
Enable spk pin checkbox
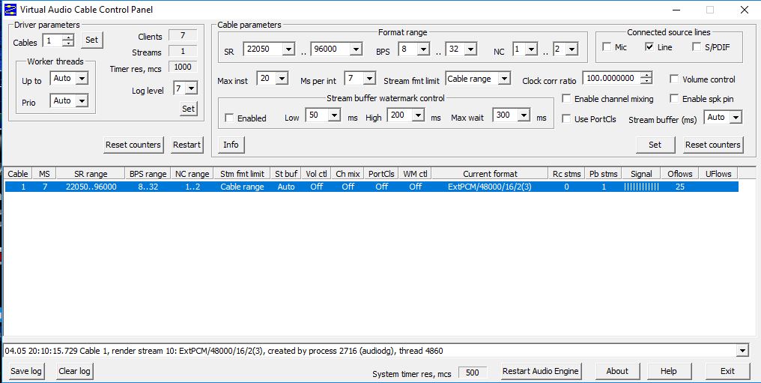pyautogui.click(x=674, y=98)
